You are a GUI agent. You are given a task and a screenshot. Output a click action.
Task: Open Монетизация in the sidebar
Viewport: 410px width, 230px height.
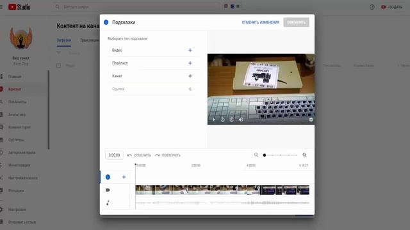(19, 165)
